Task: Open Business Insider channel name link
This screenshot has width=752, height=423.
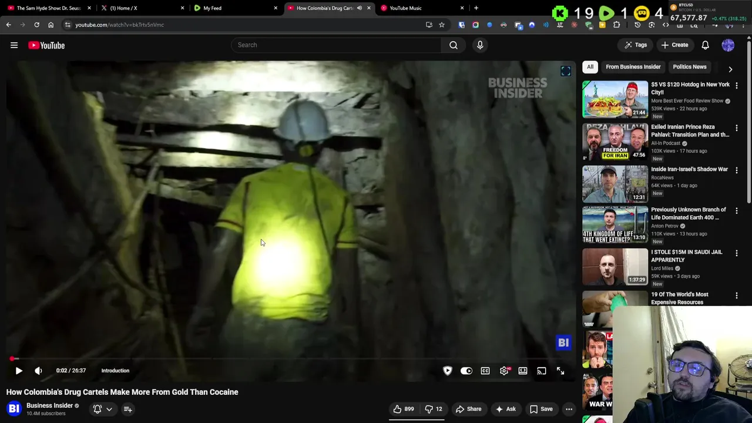Action: (x=49, y=405)
